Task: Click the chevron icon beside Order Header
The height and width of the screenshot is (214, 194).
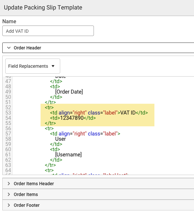Action: [9, 48]
